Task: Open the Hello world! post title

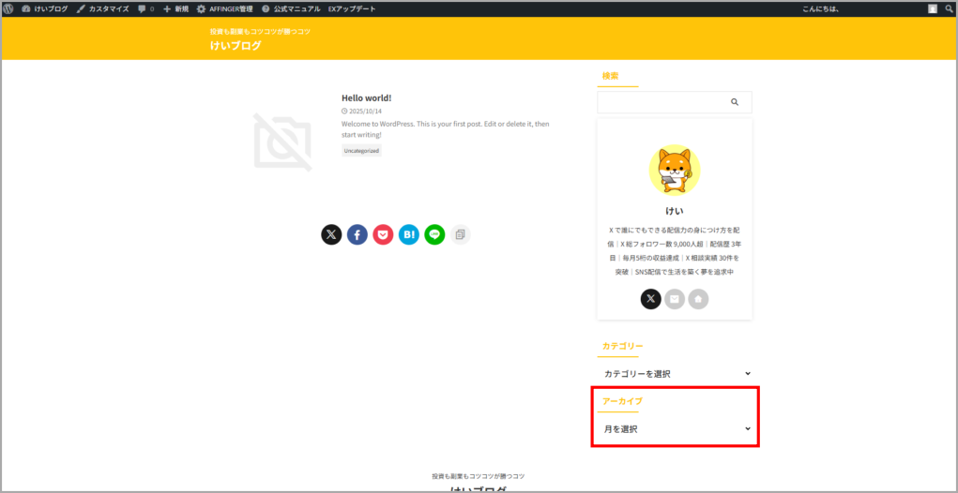Action: click(366, 97)
